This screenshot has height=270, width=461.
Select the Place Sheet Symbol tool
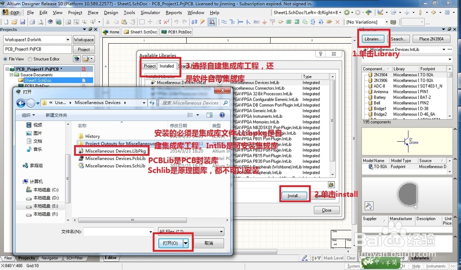pyautogui.click(x=289, y=22)
